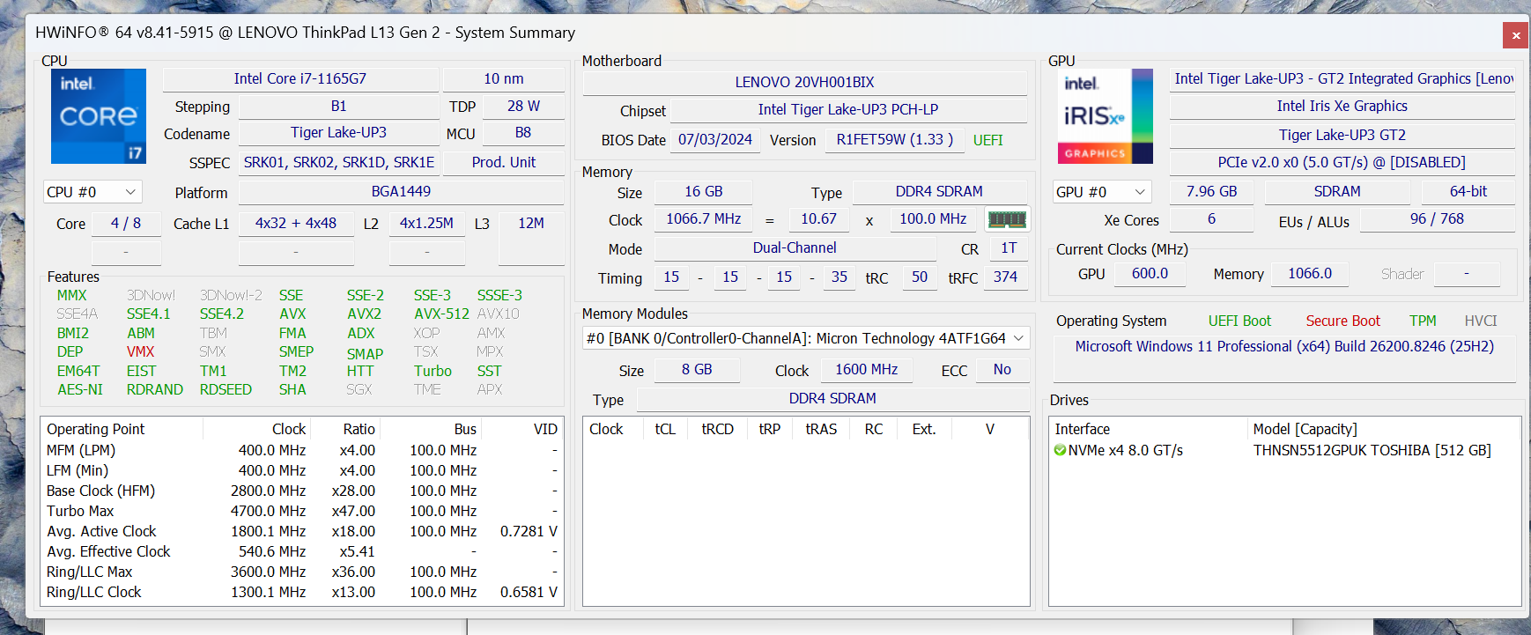This screenshot has width=1531, height=635.
Task: Click the GPU codename field Tiger Lake-UP3 GT2
Action: pyautogui.click(x=1342, y=135)
